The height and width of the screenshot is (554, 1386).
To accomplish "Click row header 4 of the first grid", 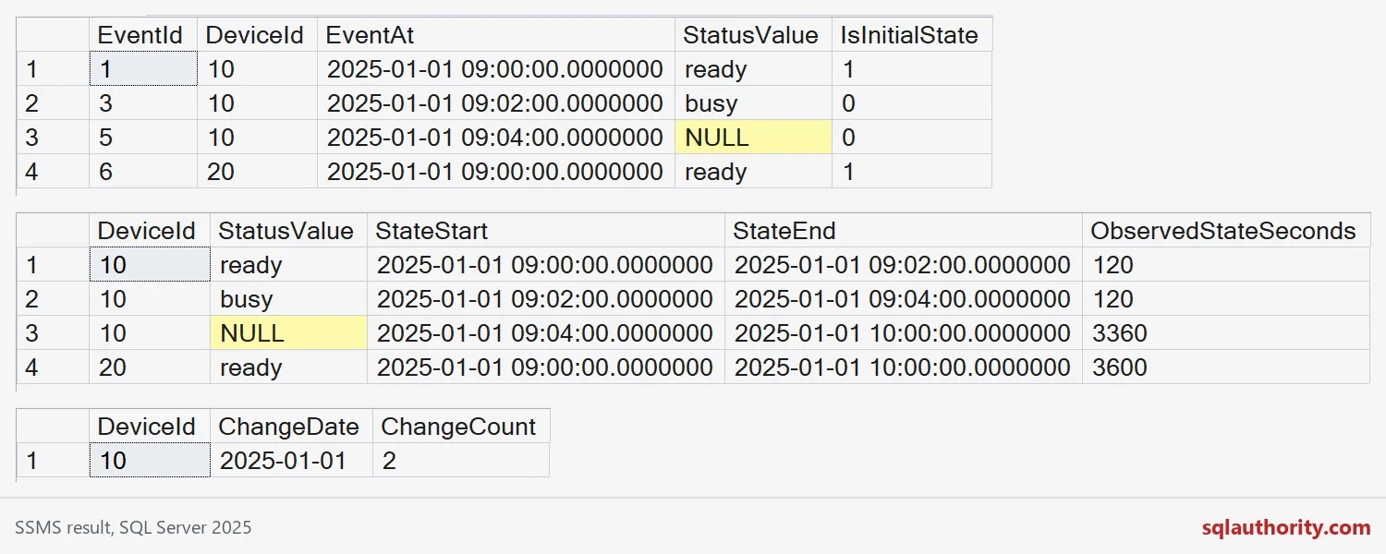I will point(53,172).
